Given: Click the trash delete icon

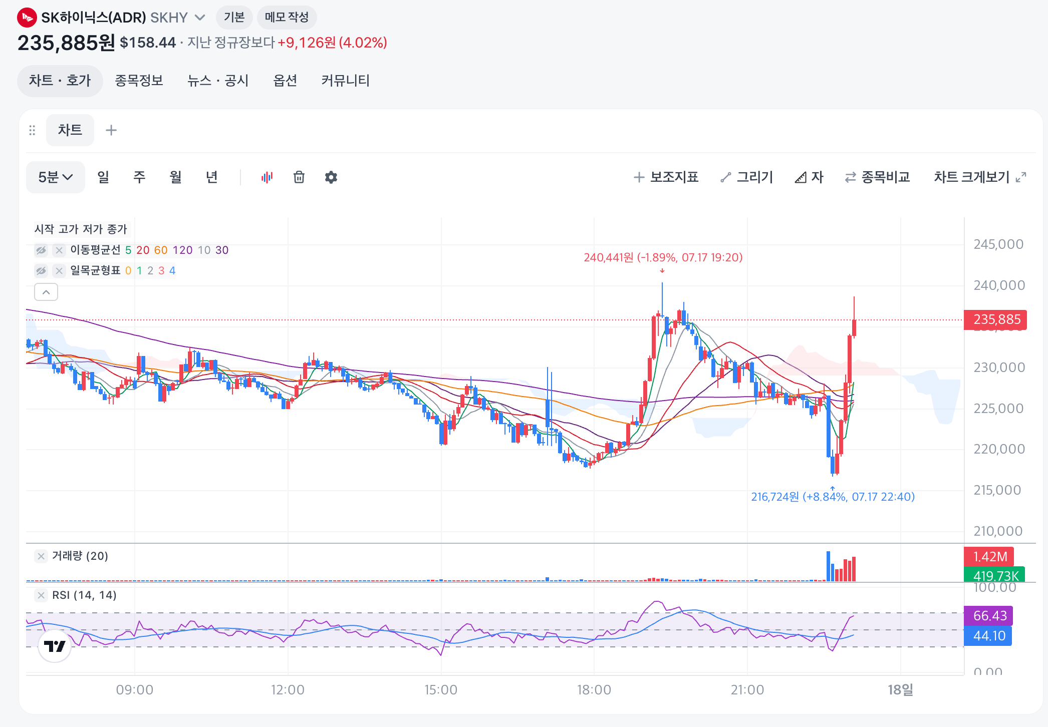Looking at the screenshot, I should (299, 177).
